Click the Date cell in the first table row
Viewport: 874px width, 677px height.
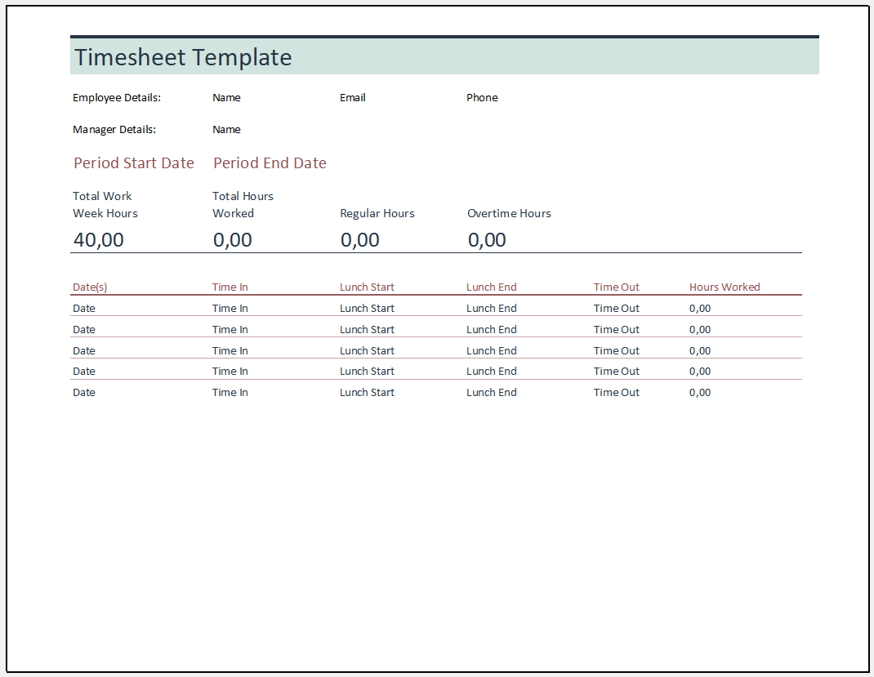(x=84, y=309)
